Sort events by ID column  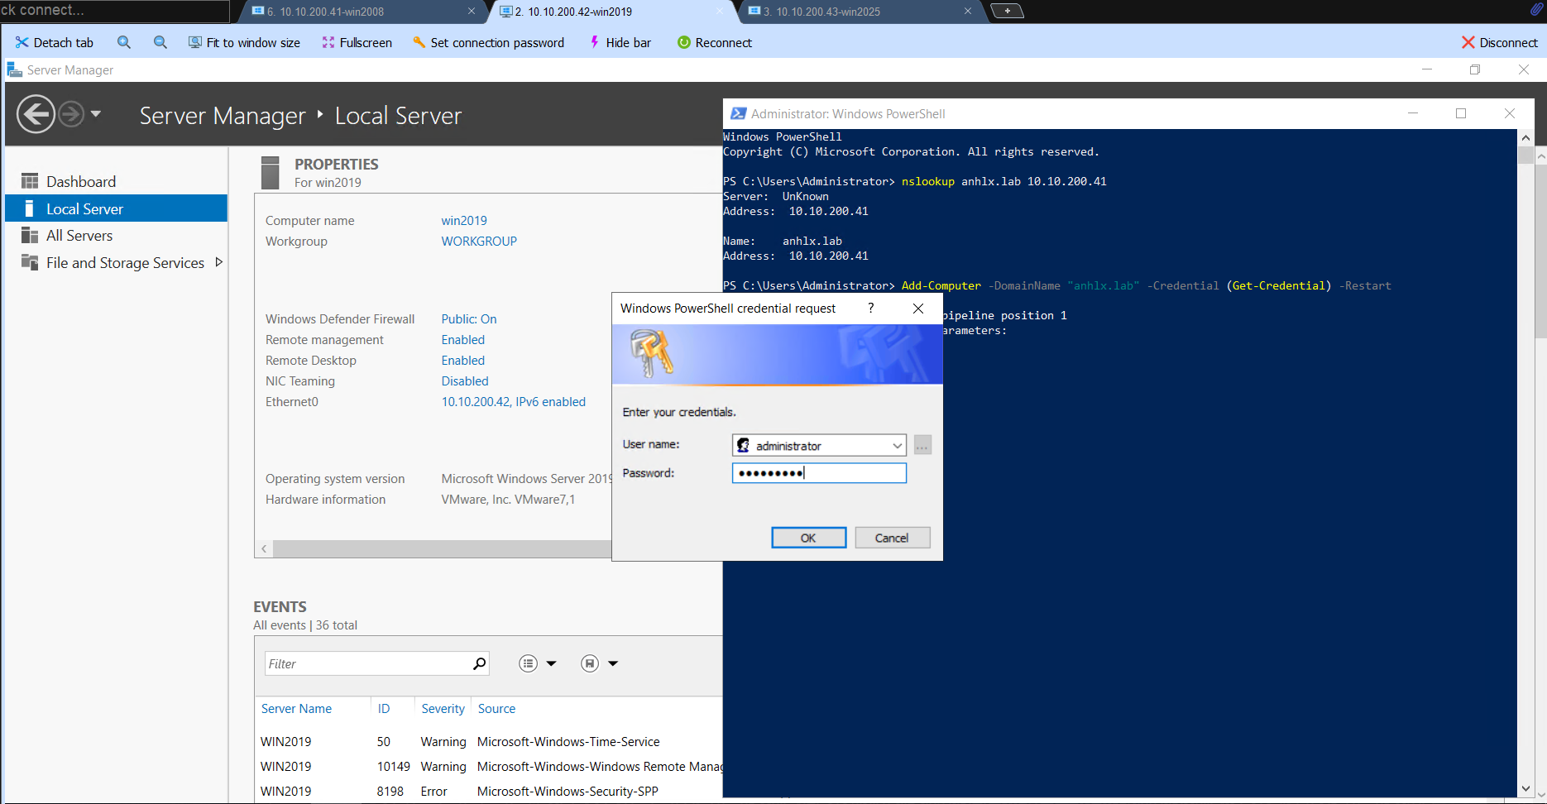[x=384, y=709]
